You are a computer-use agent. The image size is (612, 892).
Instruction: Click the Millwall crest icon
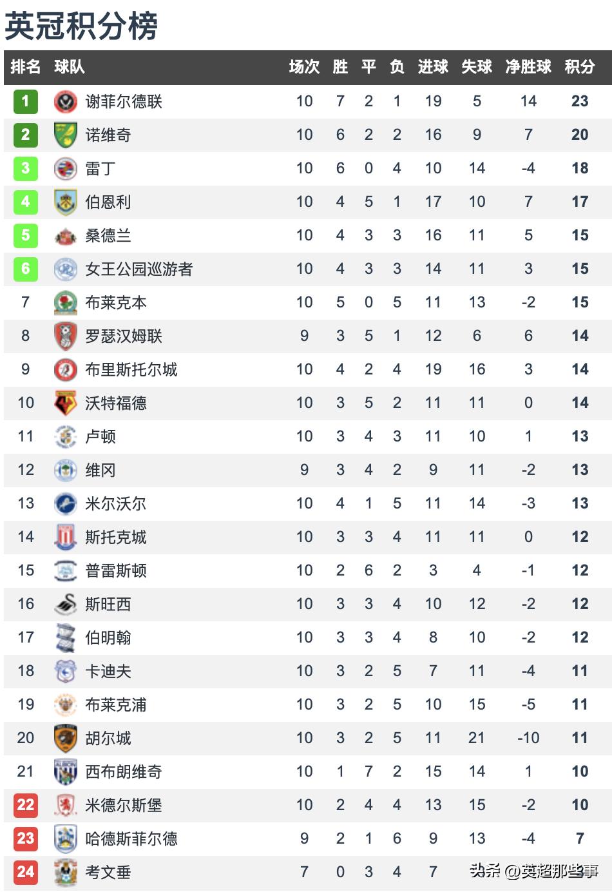coord(66,503)
